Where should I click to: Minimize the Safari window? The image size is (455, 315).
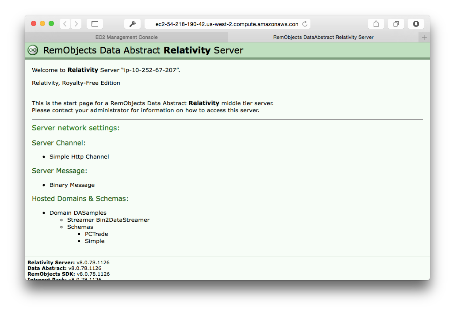(42, 23)
